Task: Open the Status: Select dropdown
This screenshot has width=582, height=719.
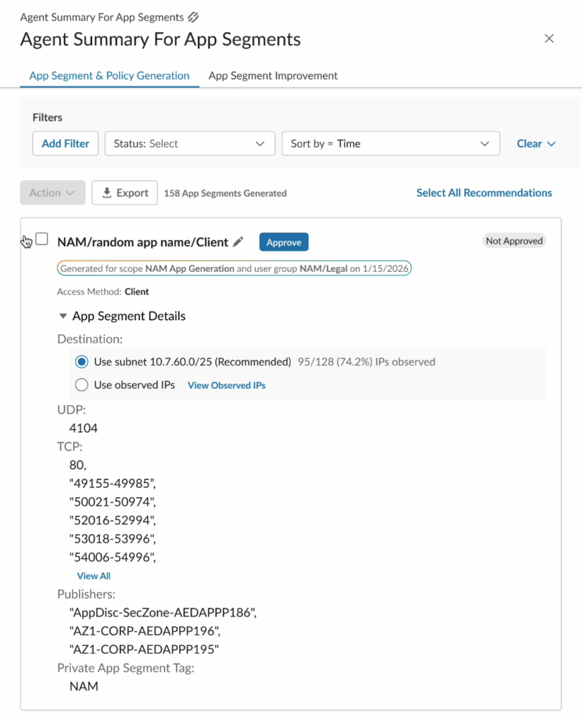Action: 190,144
